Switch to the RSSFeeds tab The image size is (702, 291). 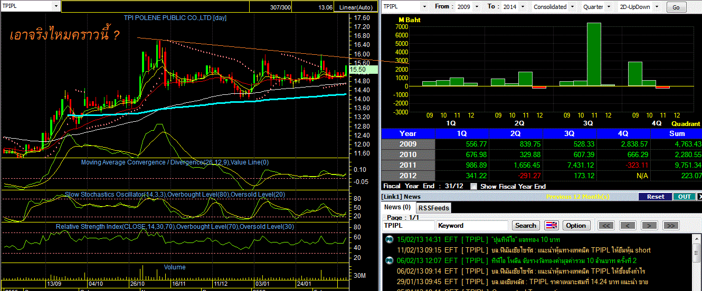pyautogui.click(x=433, y=208)
